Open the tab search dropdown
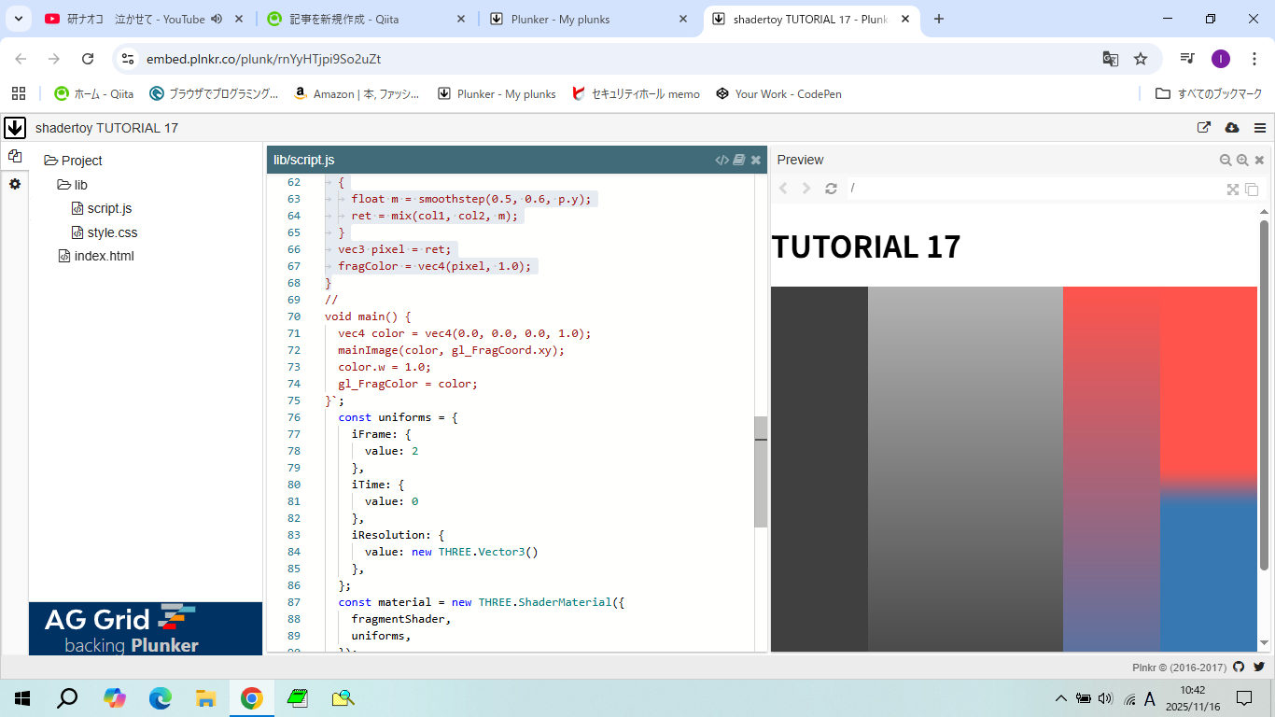Viewport: 1275px width, 717px height. pyautogui.click(x=18, y=19)
